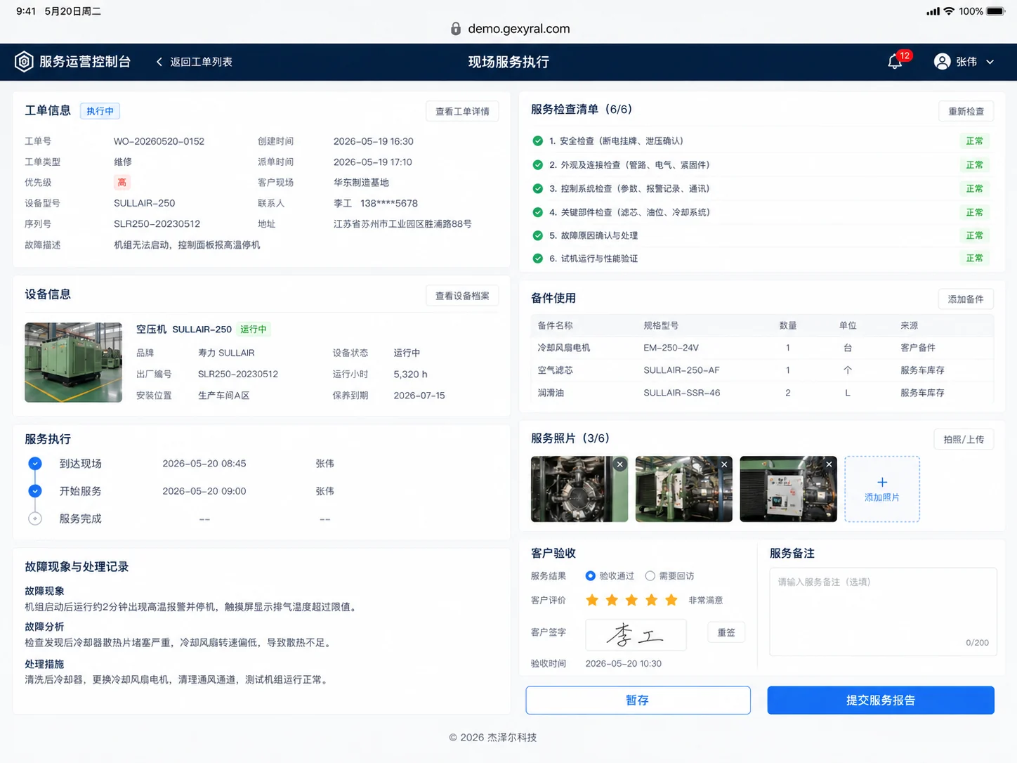Viewport: 1017px width, 763px height.
Task: Open notifications bell with 12 badge
Action: [895, 62]
